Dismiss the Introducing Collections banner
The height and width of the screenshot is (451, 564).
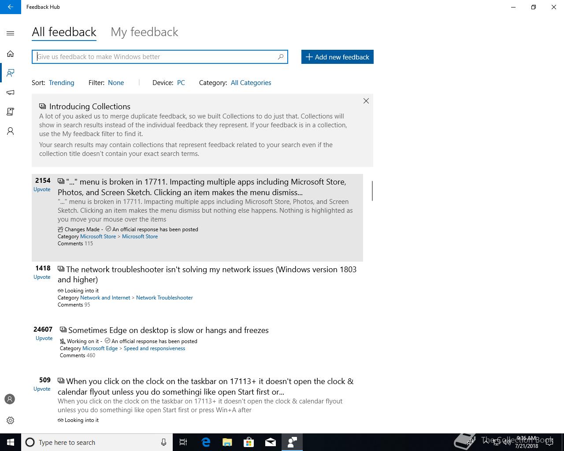click(x=366, y=101)
